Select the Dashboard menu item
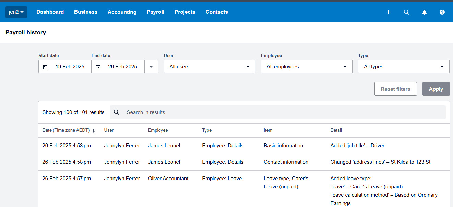The width and height of the screenshot is (453, 207). (x=50, y=12)
